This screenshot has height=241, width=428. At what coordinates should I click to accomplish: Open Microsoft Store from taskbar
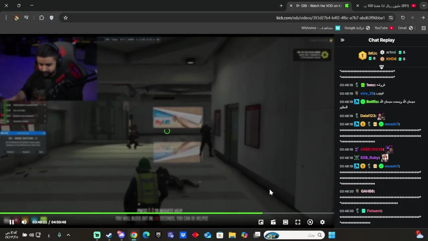220,235
